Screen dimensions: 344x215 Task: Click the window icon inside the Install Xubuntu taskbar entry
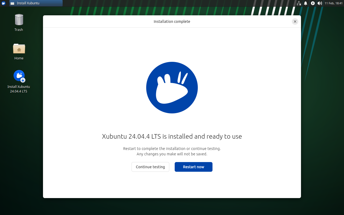pyautogui.click(x=12, y=3)
